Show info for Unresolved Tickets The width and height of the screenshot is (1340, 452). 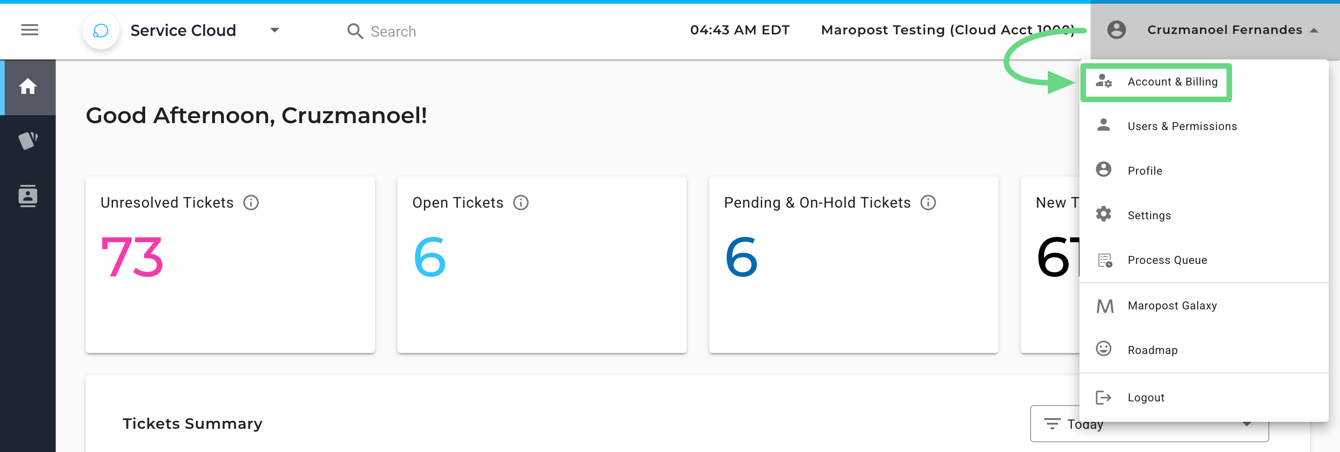pos(251,203)
